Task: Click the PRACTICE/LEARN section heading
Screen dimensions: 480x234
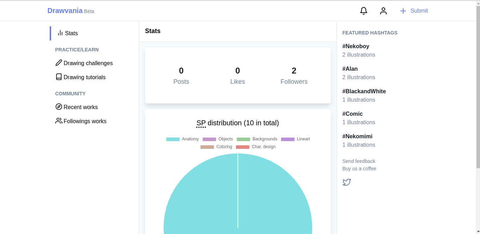Action: [x=77, y=50]
